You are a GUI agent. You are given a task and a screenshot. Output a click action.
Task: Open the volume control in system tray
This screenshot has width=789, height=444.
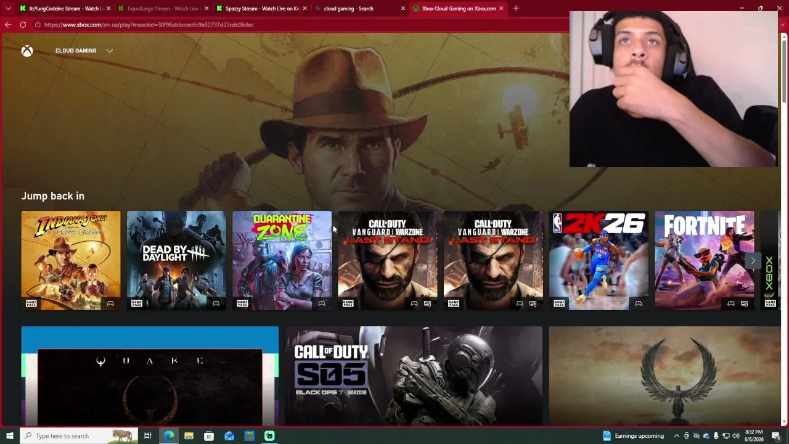tap(735, 436)
